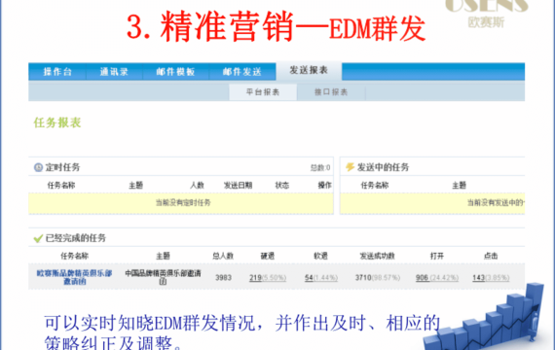Click 任务名称 header in 发送中的任务 table

[x=375, y=185]
